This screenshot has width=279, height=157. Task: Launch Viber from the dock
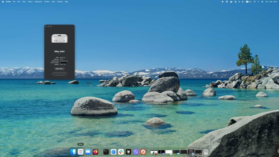coord(136,152)
